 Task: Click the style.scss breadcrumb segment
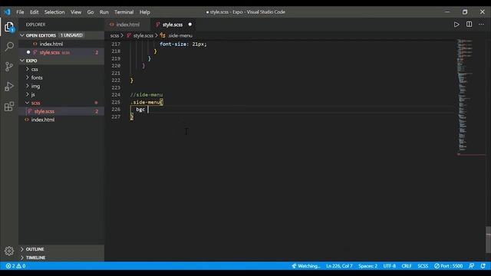(x=143, y=36)
